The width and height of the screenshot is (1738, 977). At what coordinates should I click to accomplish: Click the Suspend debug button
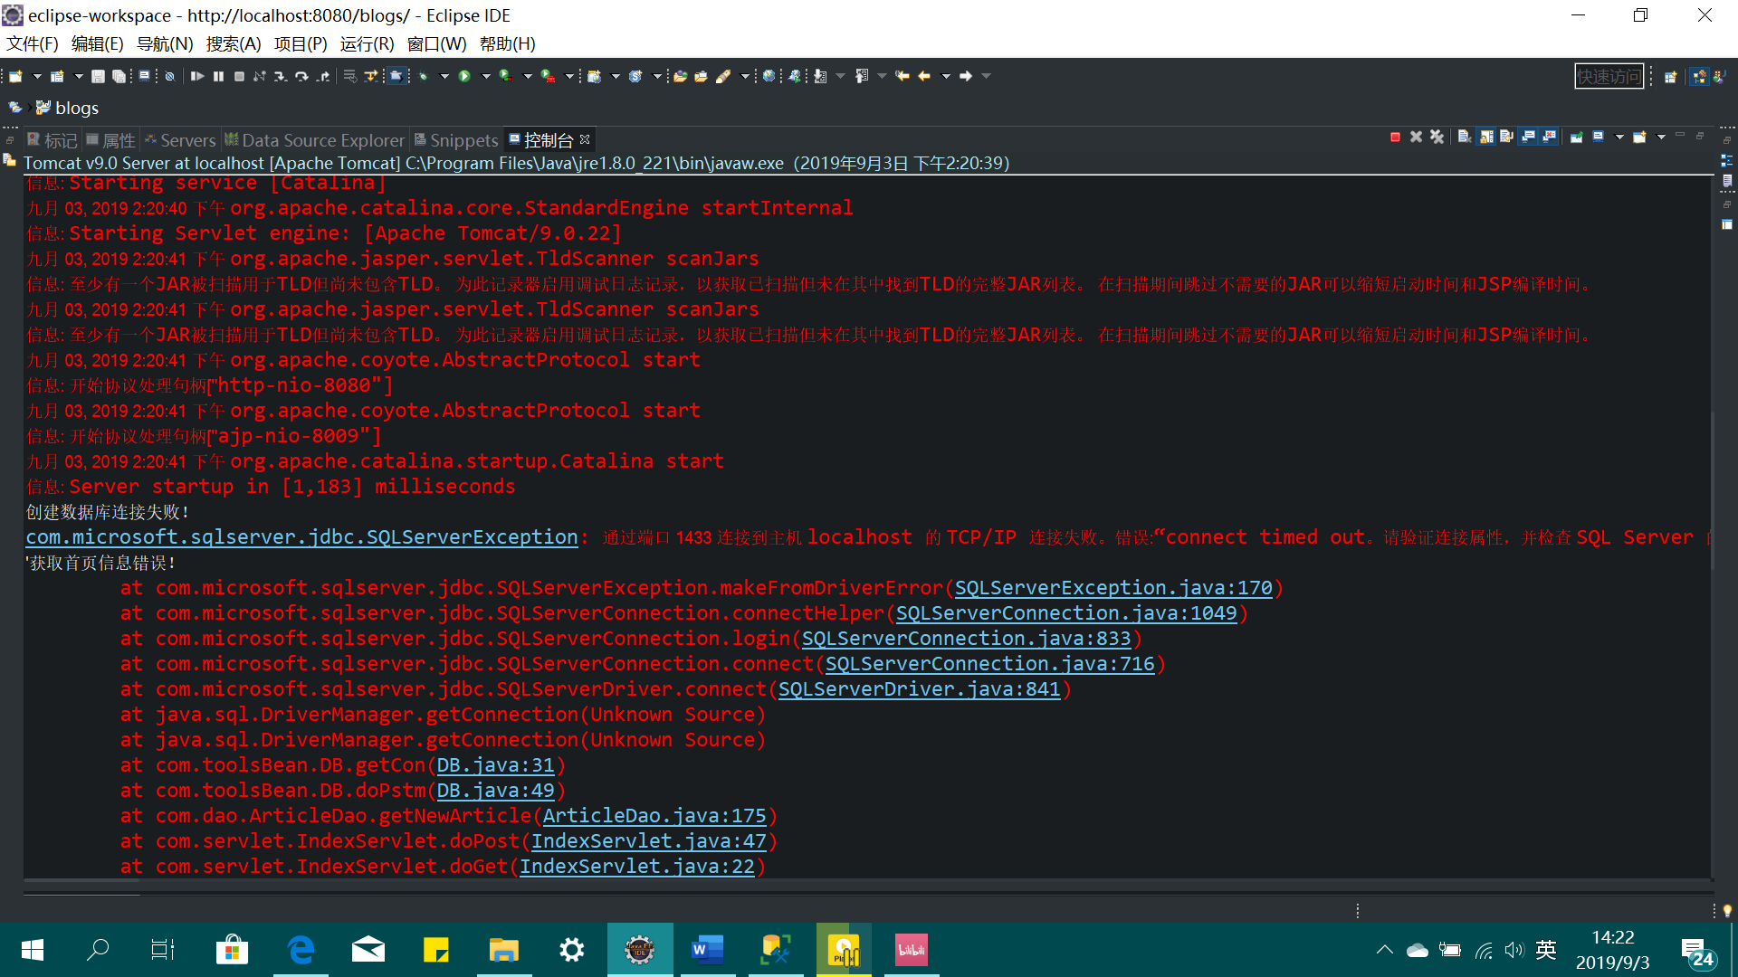click(218, 76)
